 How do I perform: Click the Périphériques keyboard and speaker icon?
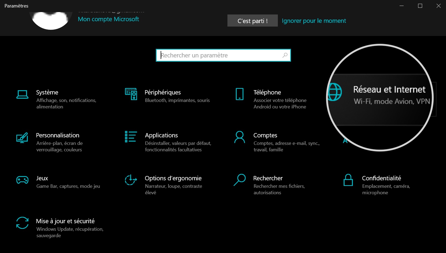pyautogui.click(x=131, y=94)
